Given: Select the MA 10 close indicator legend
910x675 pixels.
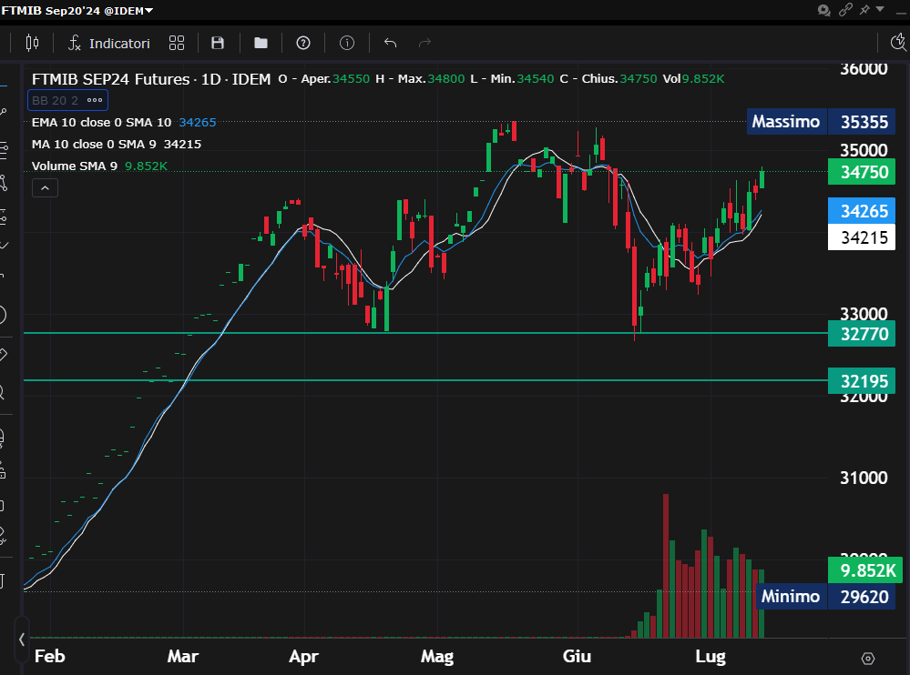Looking at the screenshot, I should click(95, 144).
